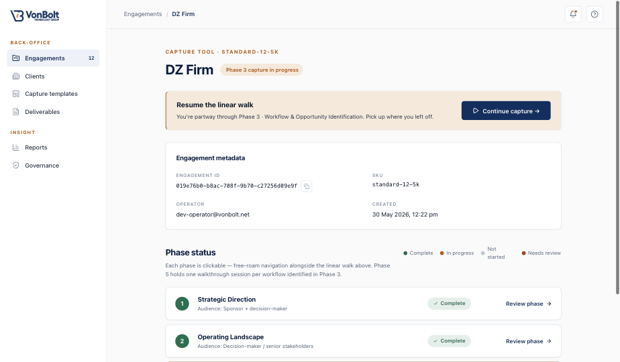Click the Engagements sidebar icon
Image resolution: width=620 pixels, height=362 pixels.
pyautogui.click(x=16, y=58)
